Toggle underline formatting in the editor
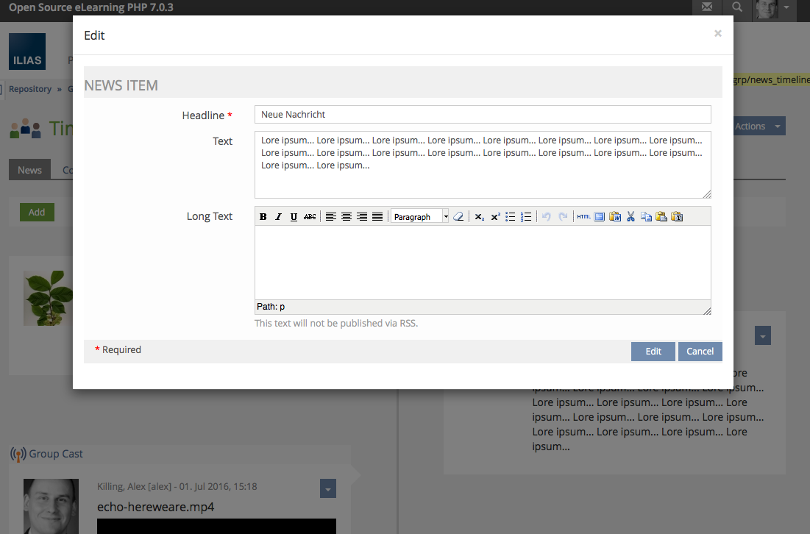This screenshot has width=810, height=534. click(294, 217)
